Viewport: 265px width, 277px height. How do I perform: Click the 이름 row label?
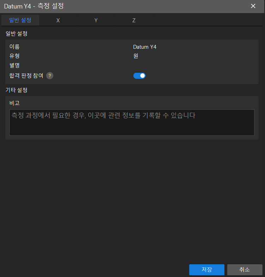pyautogui.click(x=14, y=47)
